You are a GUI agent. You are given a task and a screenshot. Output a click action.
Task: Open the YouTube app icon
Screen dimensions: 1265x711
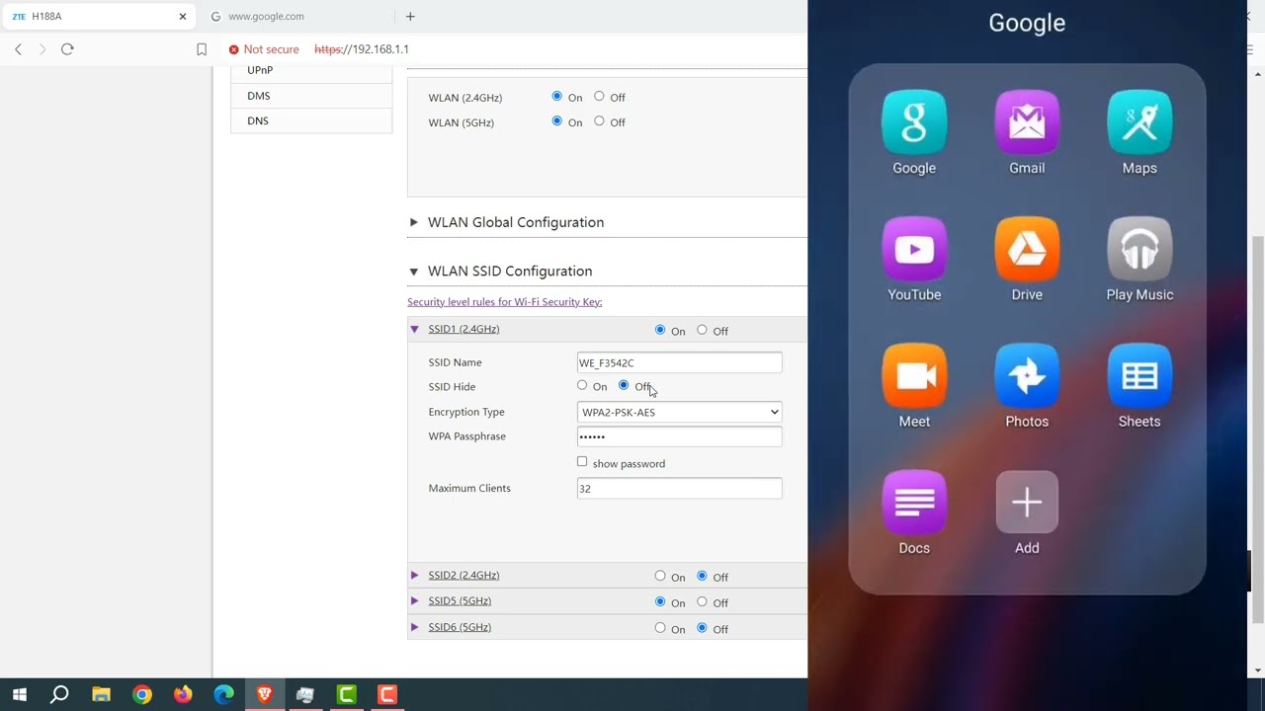914,249
